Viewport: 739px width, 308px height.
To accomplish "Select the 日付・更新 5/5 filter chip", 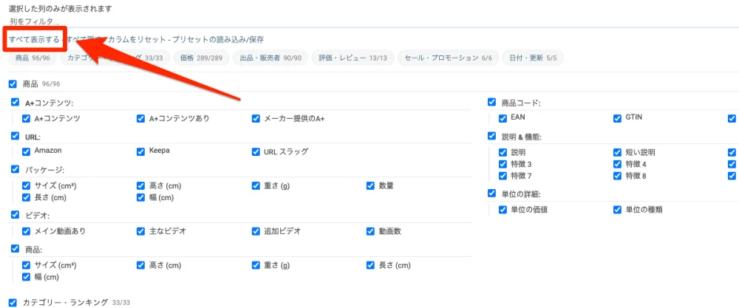I will 533,58.
